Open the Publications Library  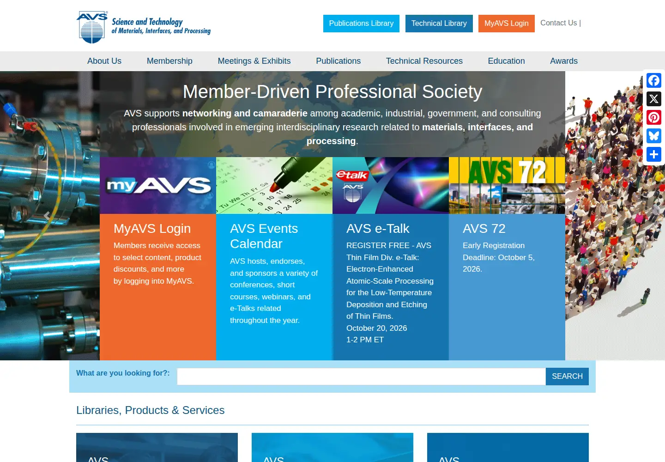(x=361, y=24)
